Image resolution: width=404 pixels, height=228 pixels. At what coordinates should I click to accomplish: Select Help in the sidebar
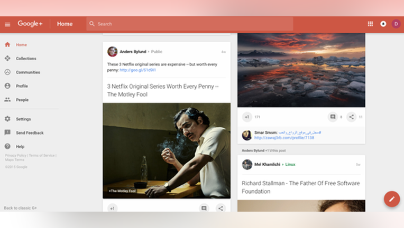point(20,147)
